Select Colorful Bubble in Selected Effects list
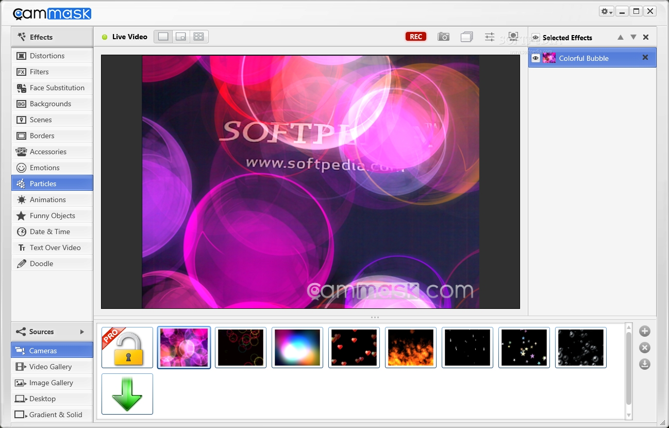 point(592,58)
